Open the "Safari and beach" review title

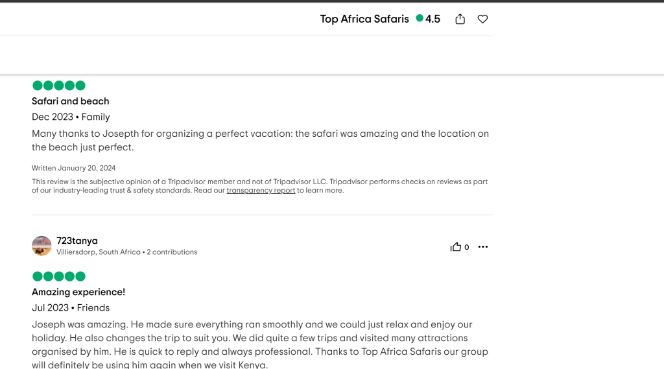(x=71, y=101)
